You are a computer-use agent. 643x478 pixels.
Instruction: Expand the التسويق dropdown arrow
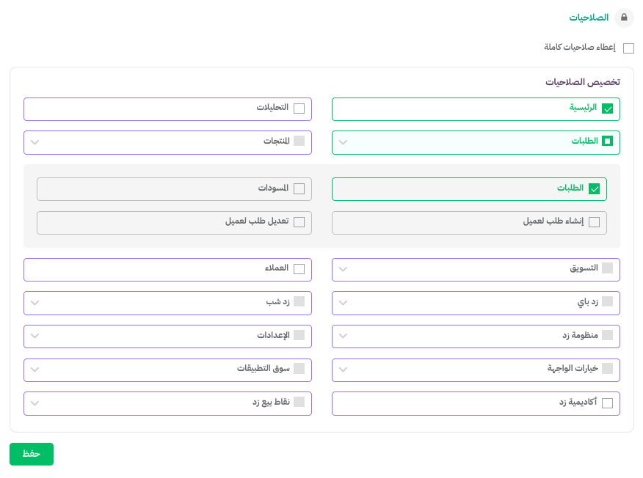pyautogui.click(x=344, y=269)
